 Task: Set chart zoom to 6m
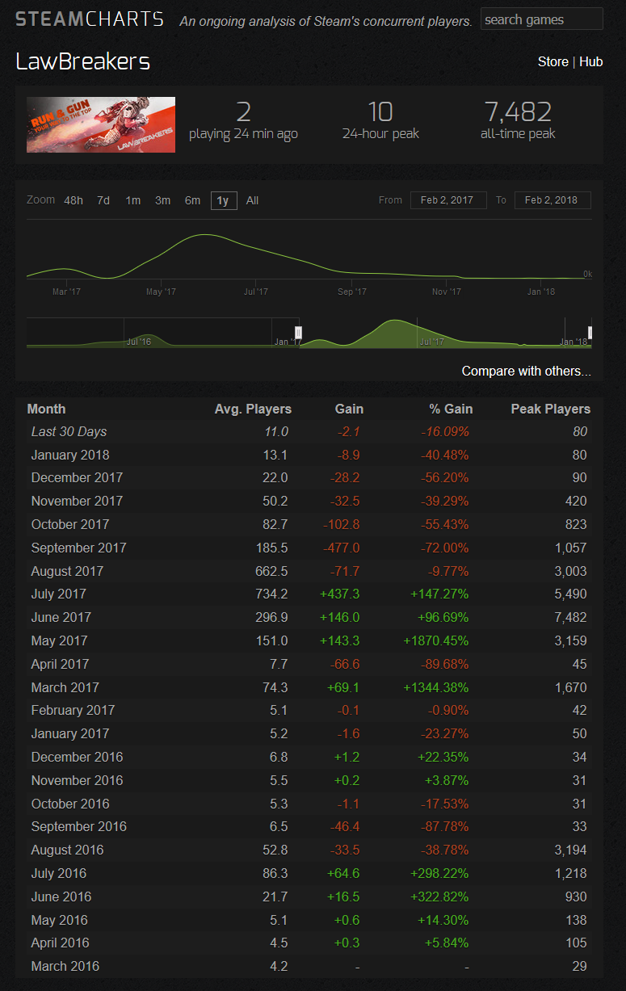point(192,200)
